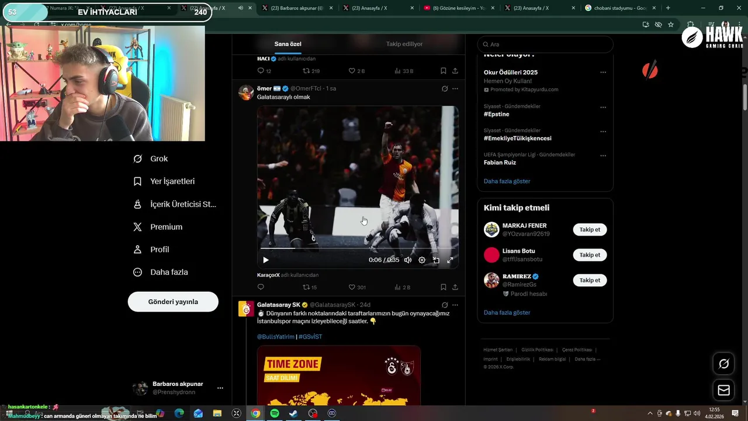The image size is (748, 421).
Task: Open the floating Grok button at bottom right
Action: (723, 364)
